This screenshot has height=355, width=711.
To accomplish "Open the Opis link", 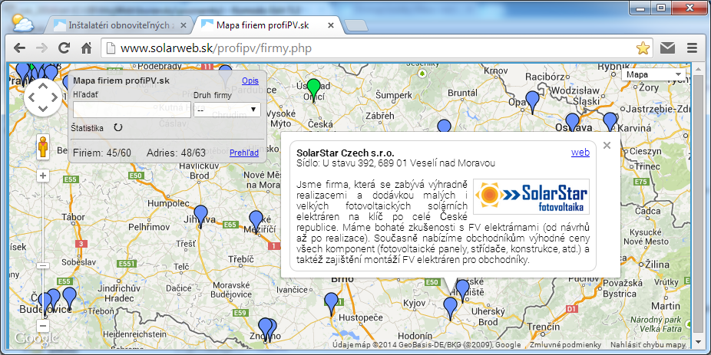I will [x=250, y=81].
